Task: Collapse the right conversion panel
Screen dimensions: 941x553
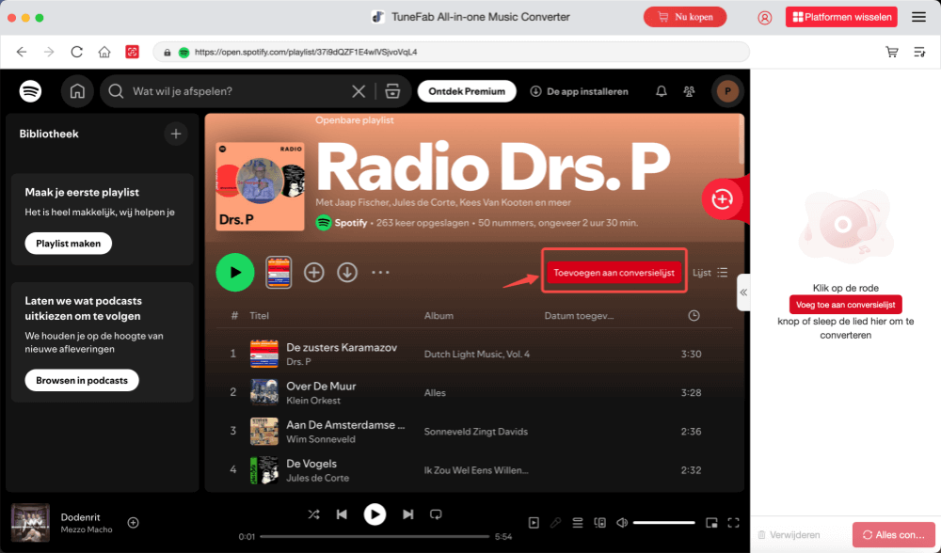Action: point(742,292)
